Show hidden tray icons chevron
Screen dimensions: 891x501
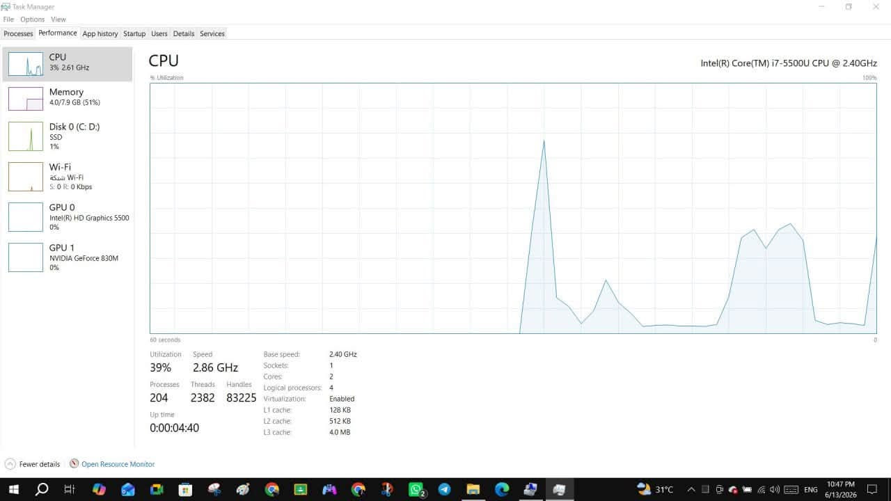pos(691,489)
